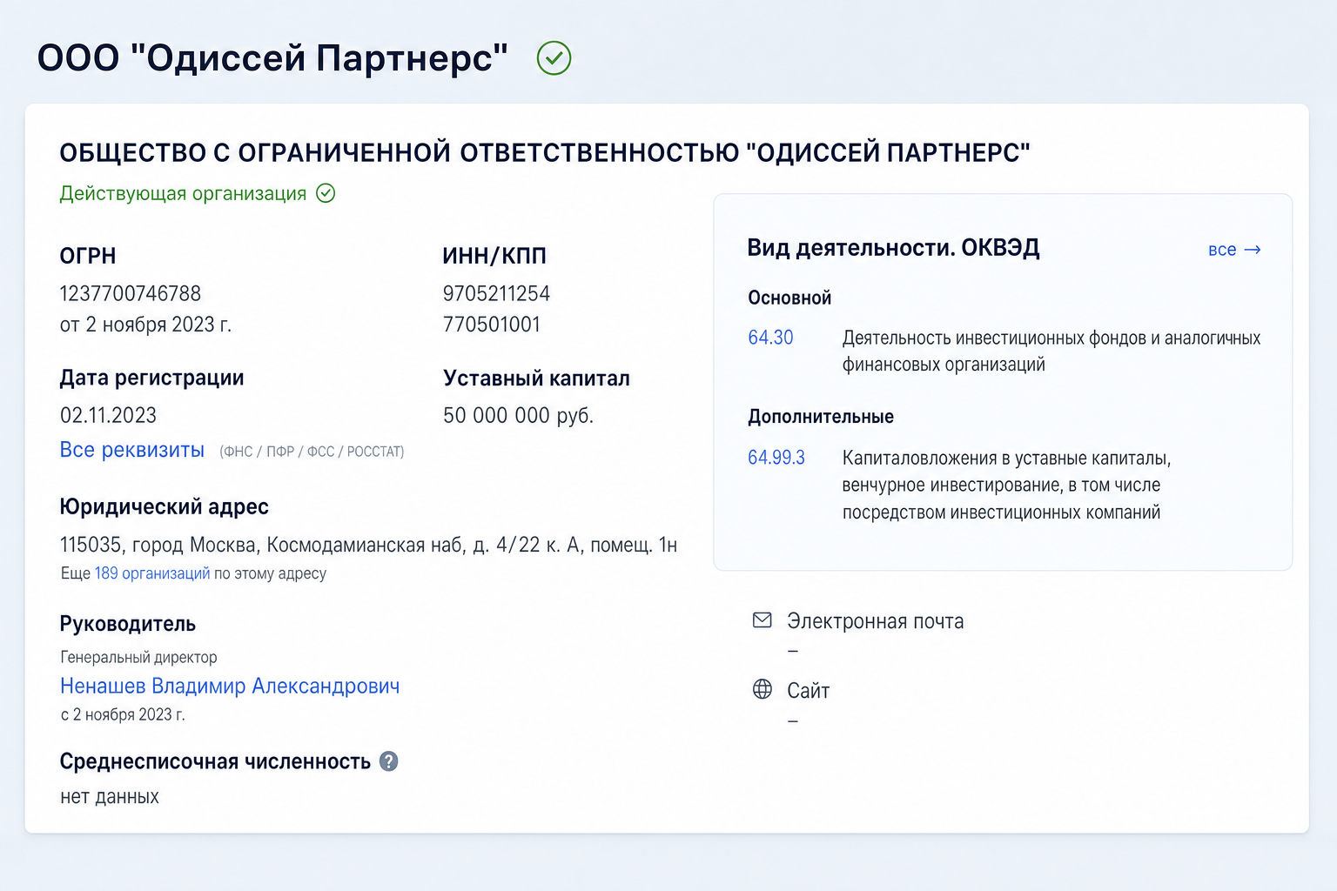Viewport: 1337px width, 891px height.
Task: Click the verified checkmark icon beside company title
Action: pos(554,58)
